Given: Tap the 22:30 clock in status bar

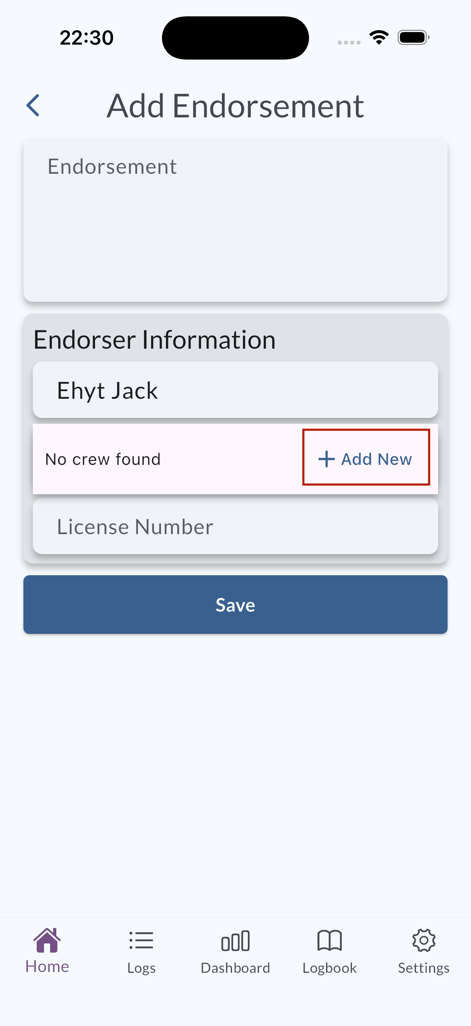Looking at the screenshot, I should pos(87,38).
